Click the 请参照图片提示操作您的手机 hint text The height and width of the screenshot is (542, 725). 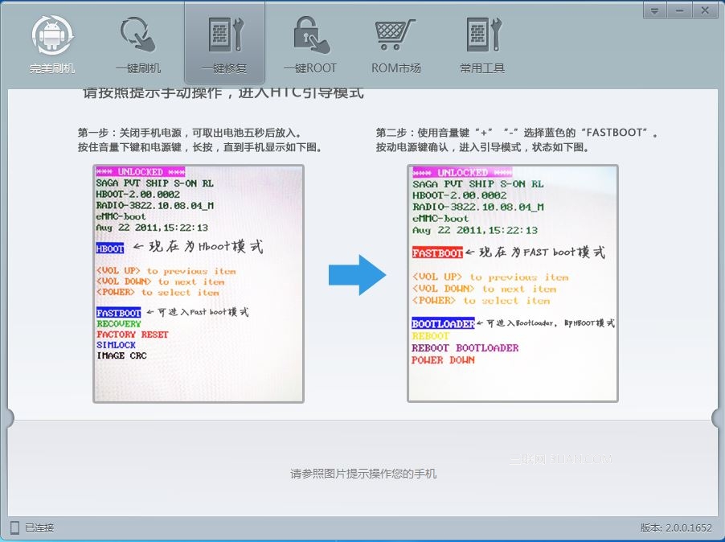(363, 474)
